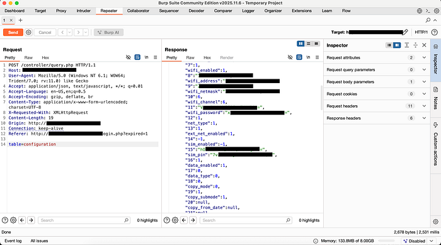Image resolution: width=441 pixels, height=245 pixels.
Task: Open Event log
Action: [13, 241]
